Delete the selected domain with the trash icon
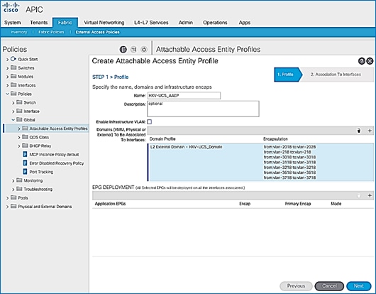The image size is (376, 294). point(359,131)
